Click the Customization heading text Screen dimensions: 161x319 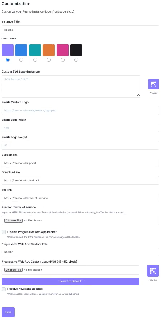(16, 4)
